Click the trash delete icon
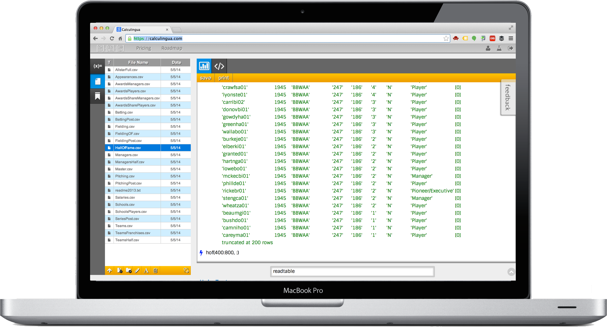Viewport: 607px width, 327px height. tap(155, 270)
